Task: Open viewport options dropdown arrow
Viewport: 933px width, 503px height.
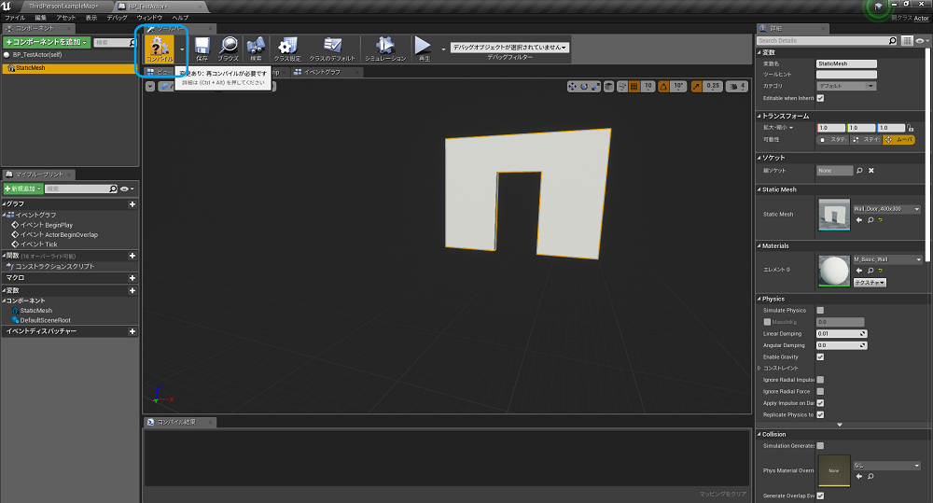Action: coord(150,86)
